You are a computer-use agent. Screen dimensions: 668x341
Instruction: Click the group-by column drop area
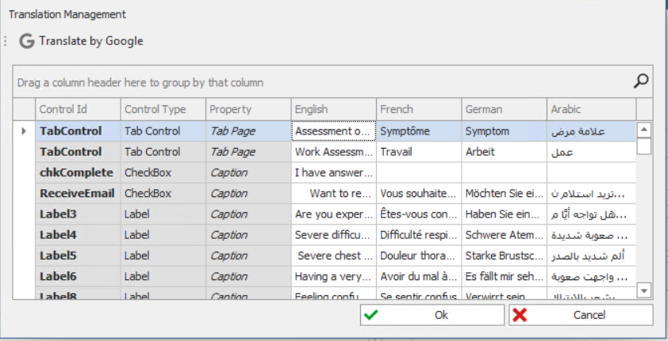(317, 82)
